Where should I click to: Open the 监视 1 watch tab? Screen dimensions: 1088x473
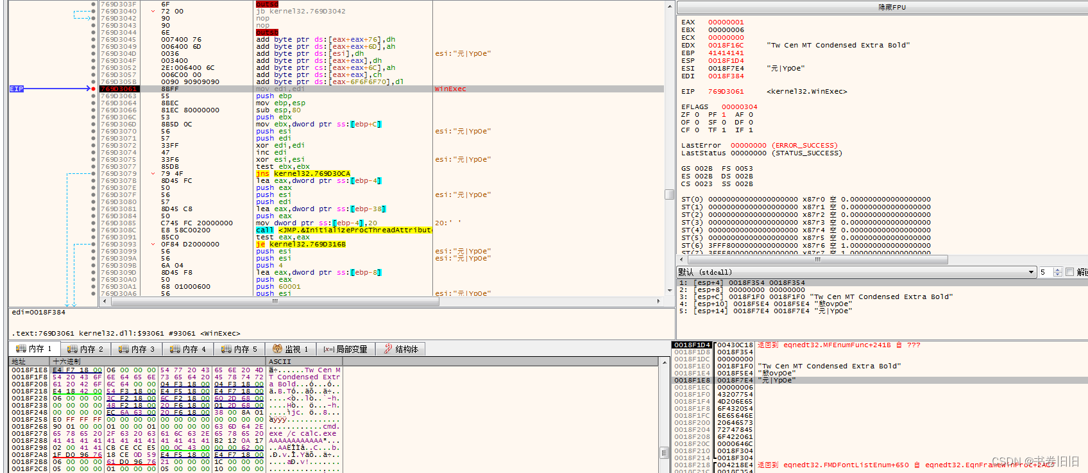pos(291,349)
